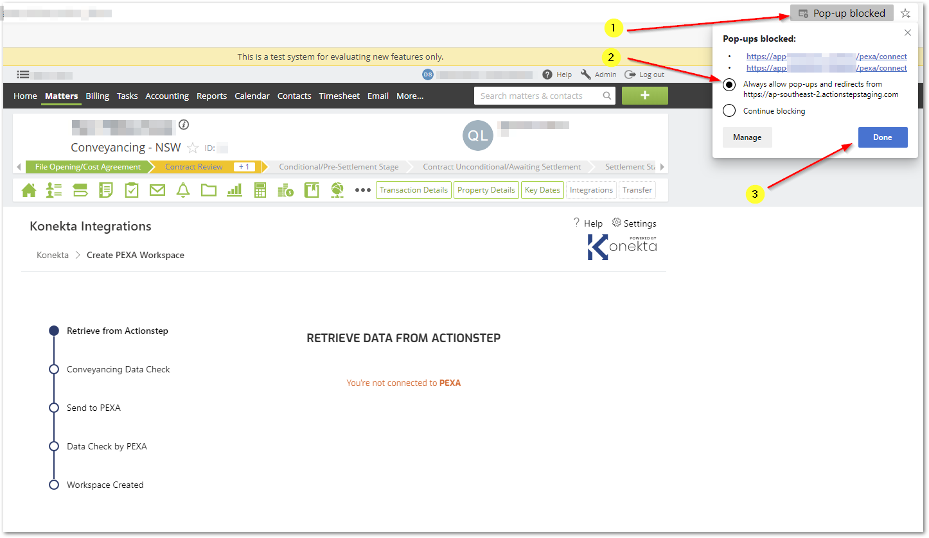Open the billing coins icon
The height and width of the screenshot is (538, 929).
pos(286,190)
